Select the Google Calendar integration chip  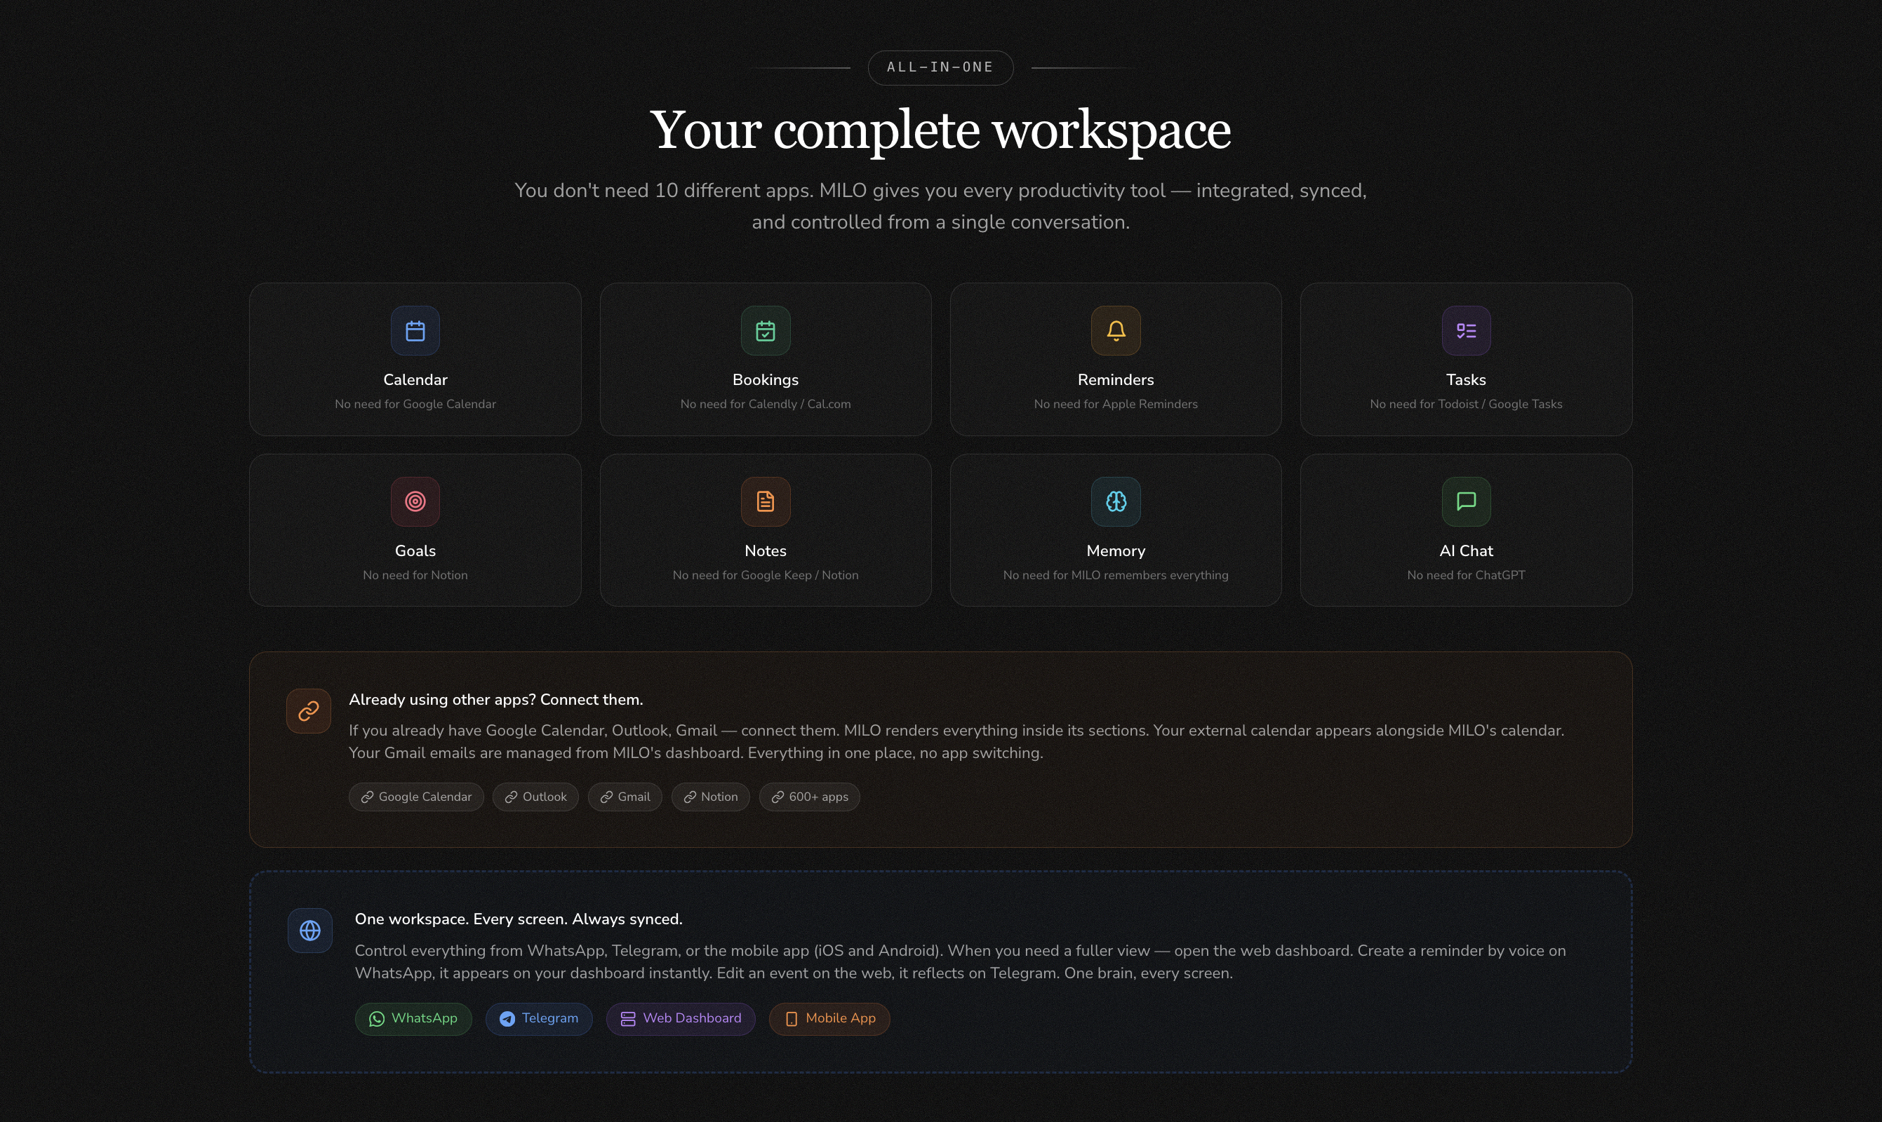point(416,797)
